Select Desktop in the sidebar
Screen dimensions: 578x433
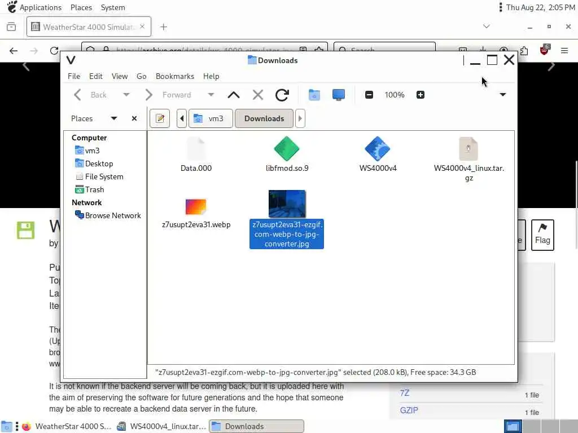pyautogui.click(x=94, y=164)
